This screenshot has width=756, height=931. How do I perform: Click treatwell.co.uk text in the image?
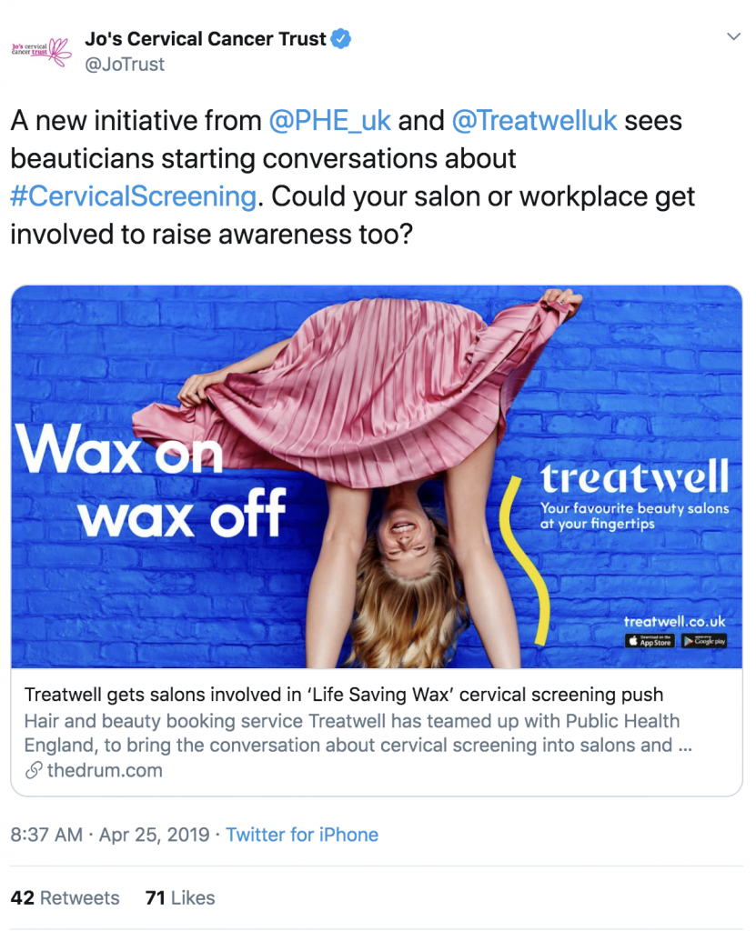[674, 622]
